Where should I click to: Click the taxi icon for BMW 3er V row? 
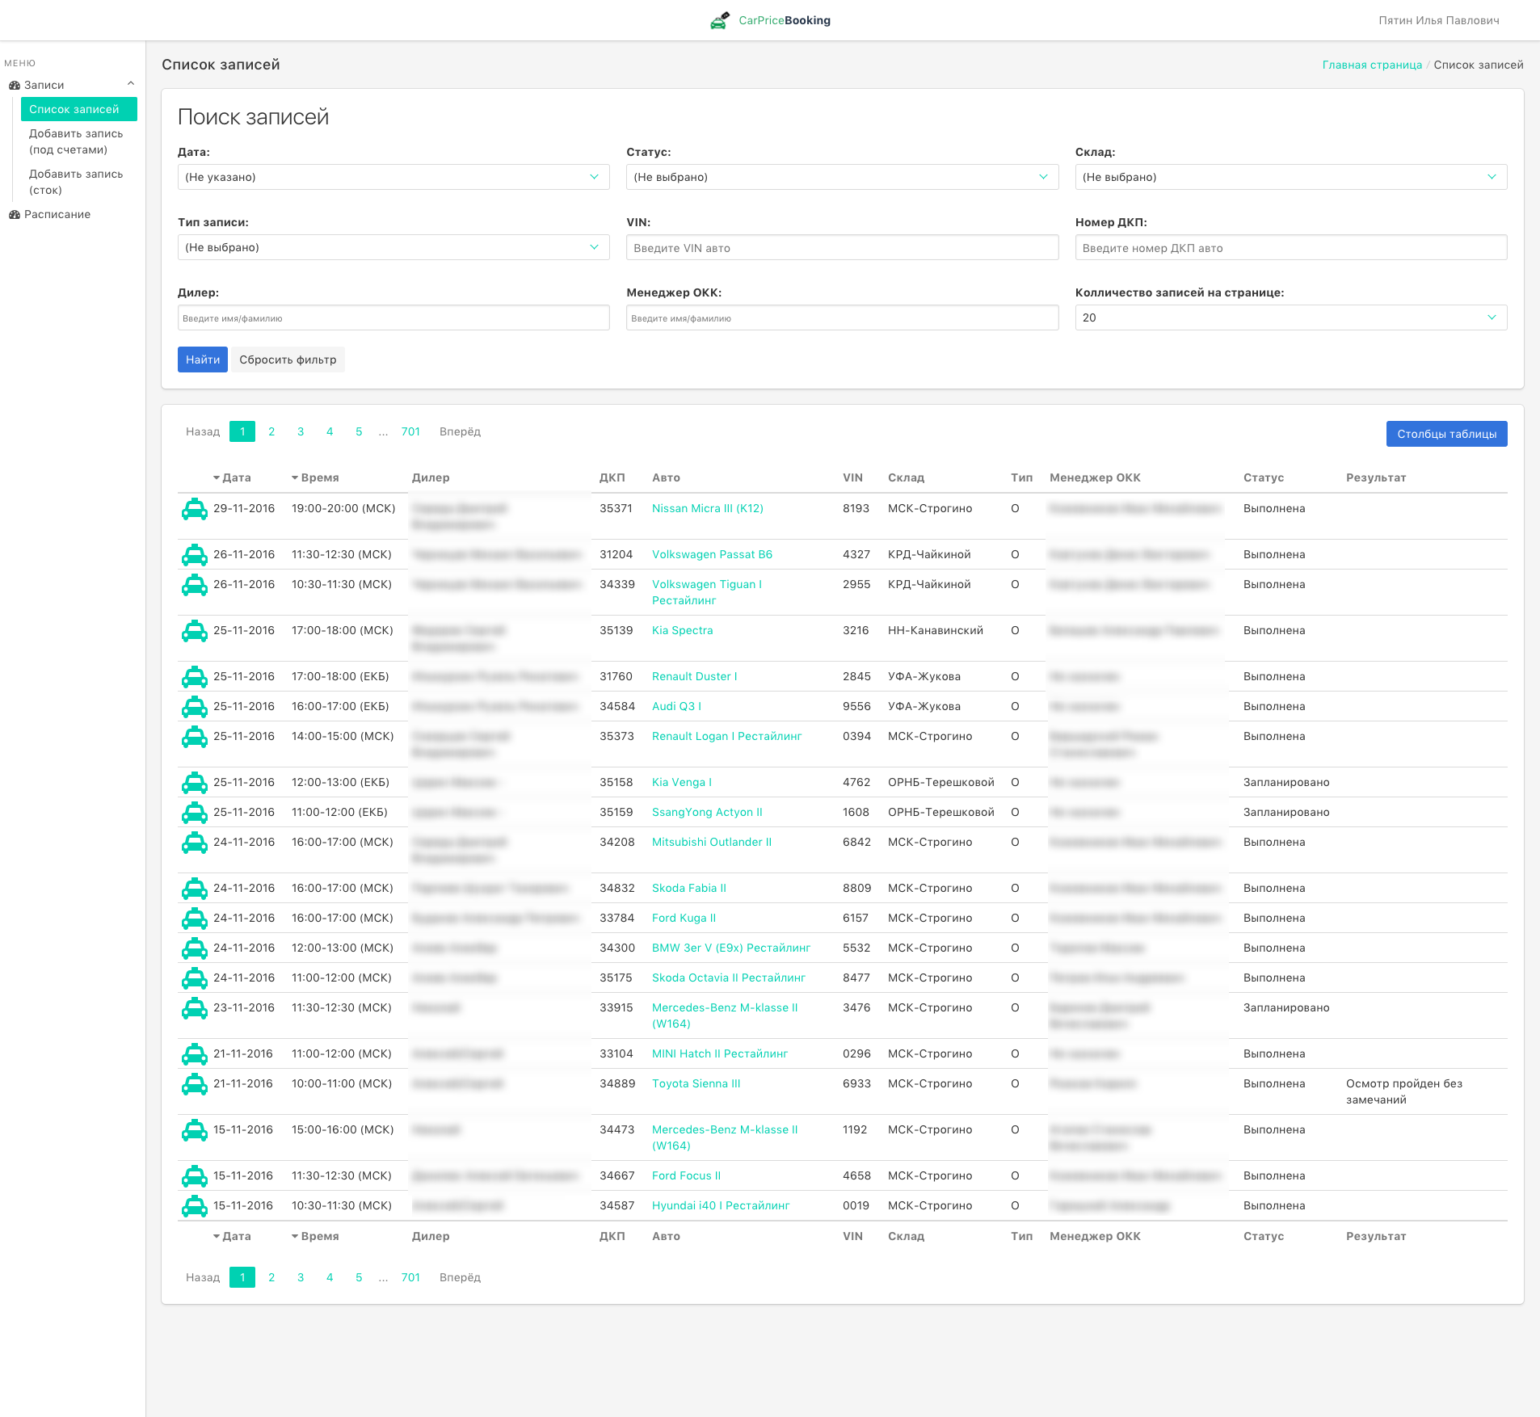(195, 948)
